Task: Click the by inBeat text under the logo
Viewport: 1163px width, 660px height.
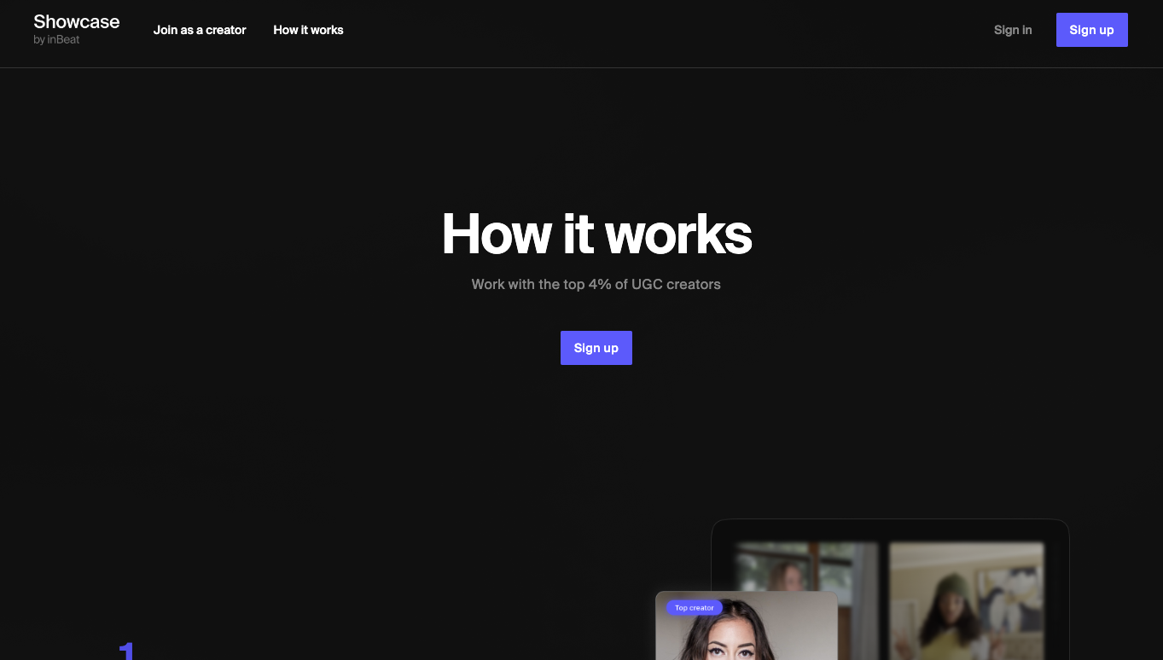Action: tap(56, 40)
